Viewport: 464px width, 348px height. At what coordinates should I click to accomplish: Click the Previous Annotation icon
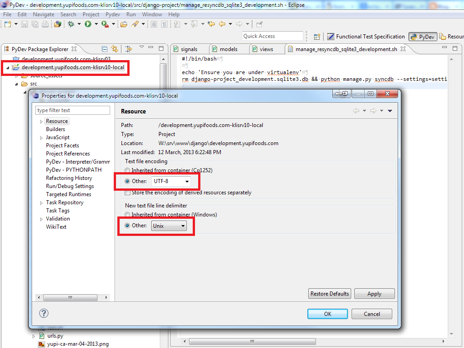pos(194,24)
